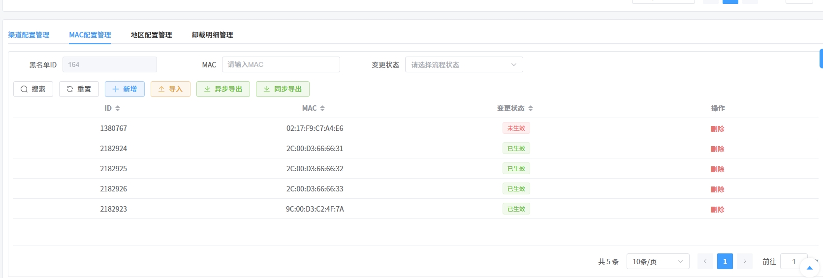The height and width of the screenshot is (278, 823).
Task: Switch to 渠道配置管理 tab
Action: (29, 35)
